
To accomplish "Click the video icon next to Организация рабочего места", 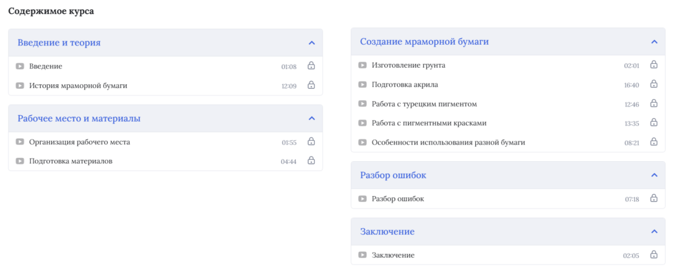I will coord(20,142).
